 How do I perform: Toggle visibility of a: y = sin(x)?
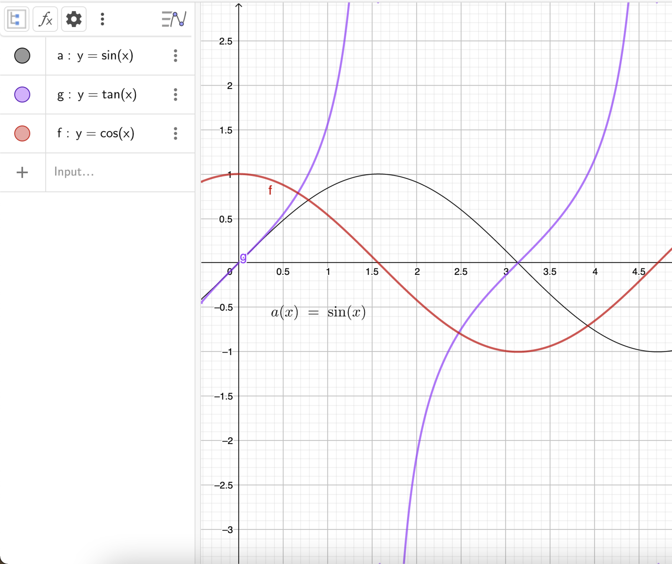(x=22, y=56)
